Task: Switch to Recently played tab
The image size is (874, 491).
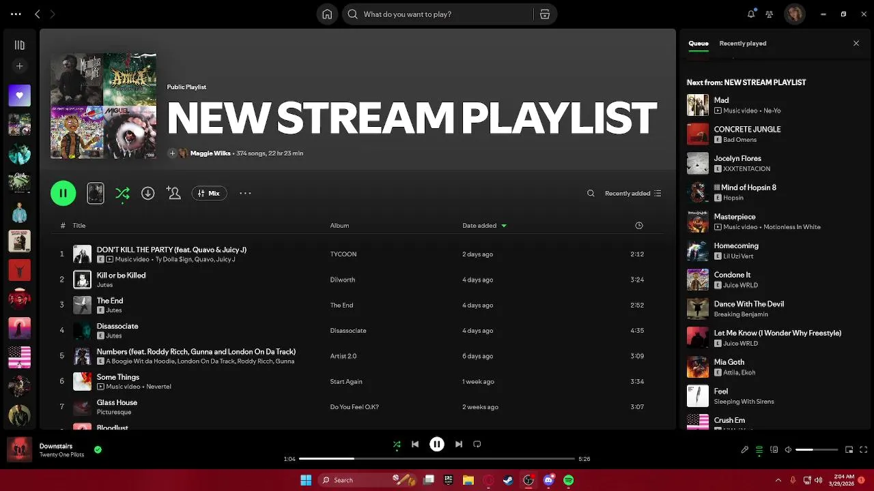Action: point(742,44)
